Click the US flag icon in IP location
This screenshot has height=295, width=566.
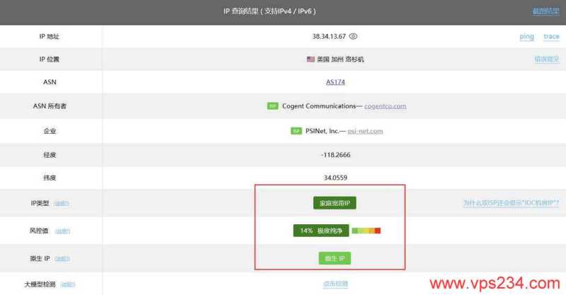click(311, 59)
